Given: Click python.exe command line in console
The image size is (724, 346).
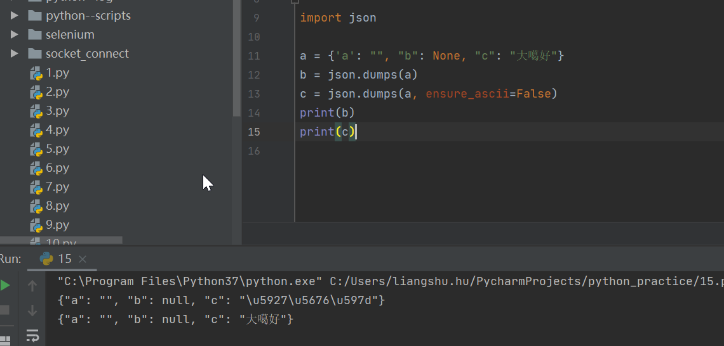Looking at the screenshot, I should pos(391,281).
